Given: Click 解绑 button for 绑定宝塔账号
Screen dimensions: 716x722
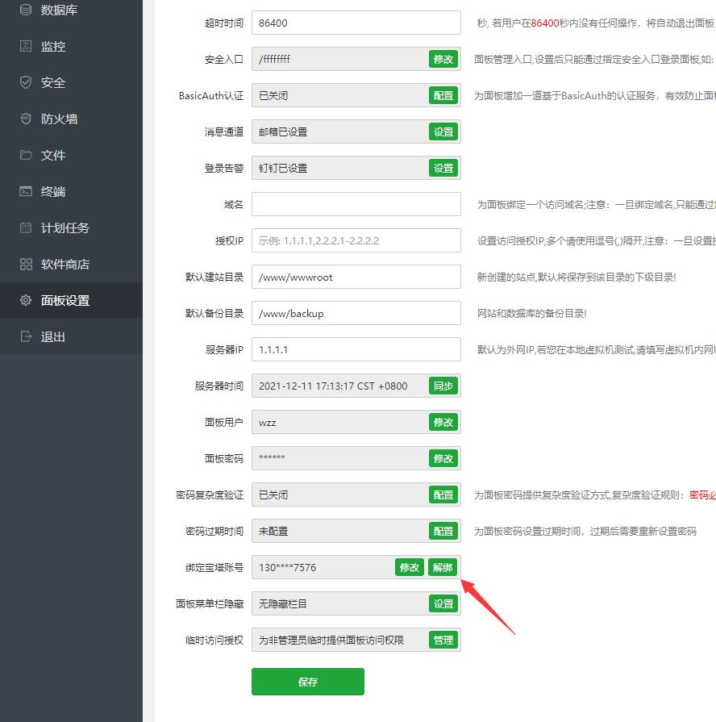Looking at the screenshot, I should pos(443,567).
